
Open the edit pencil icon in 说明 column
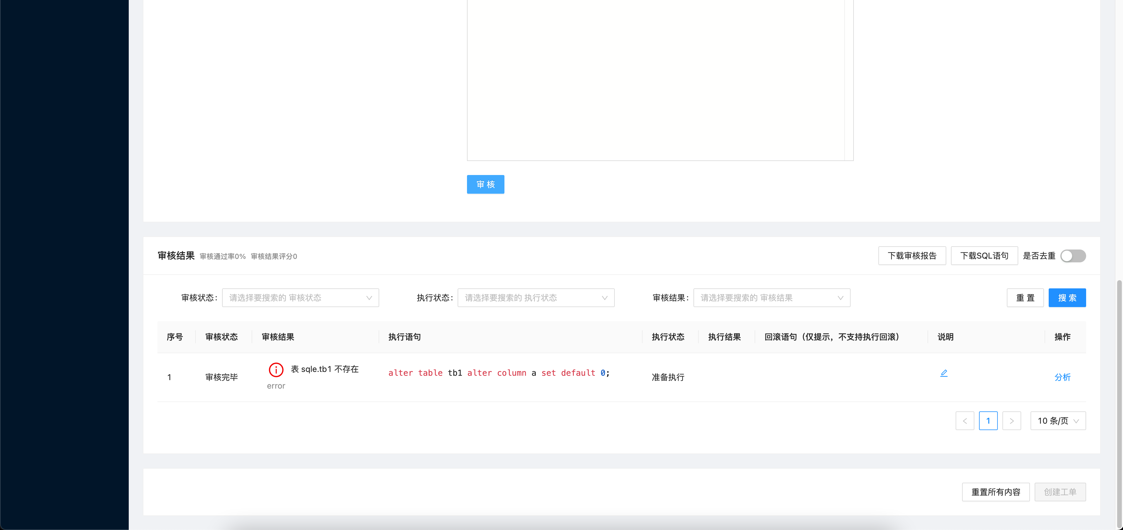(x=944, y=373)
